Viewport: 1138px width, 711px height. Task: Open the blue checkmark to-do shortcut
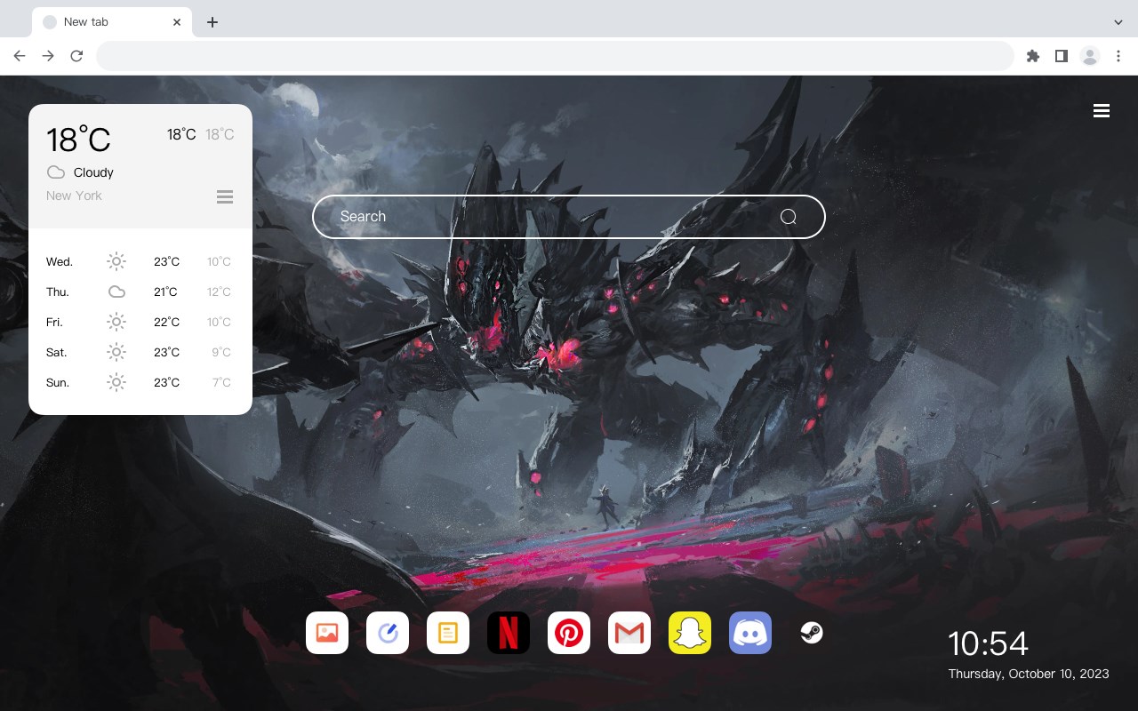tap(388, 633)
